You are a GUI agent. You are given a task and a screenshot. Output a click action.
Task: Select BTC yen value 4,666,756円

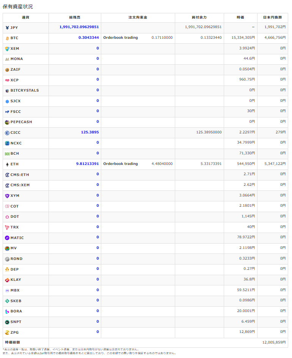275,38
